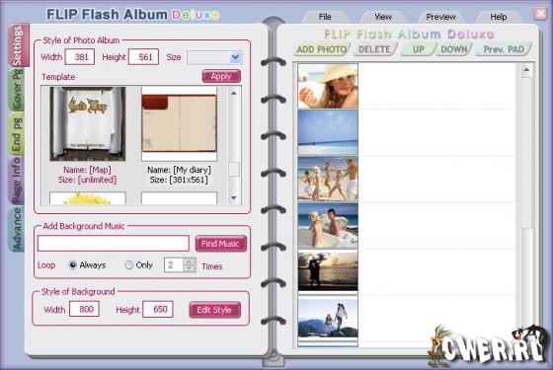553x370 pixels.
Task: Switch to the Cover Pg side tab
Action: (x=17, y=90)
